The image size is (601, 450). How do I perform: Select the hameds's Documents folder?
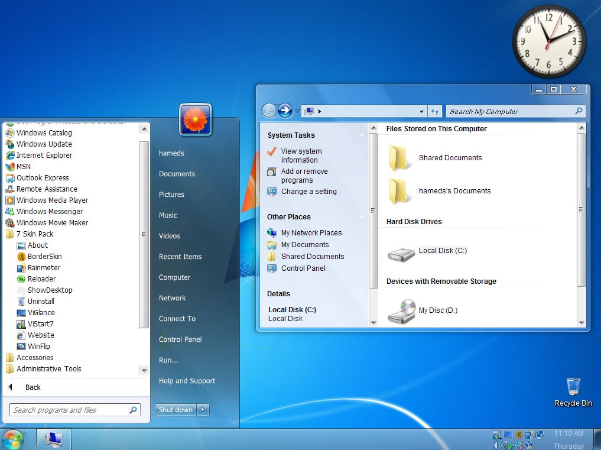coord(439,190)
